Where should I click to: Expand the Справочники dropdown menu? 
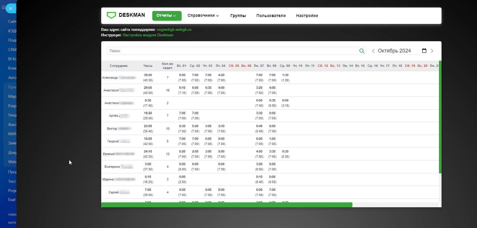203,16
